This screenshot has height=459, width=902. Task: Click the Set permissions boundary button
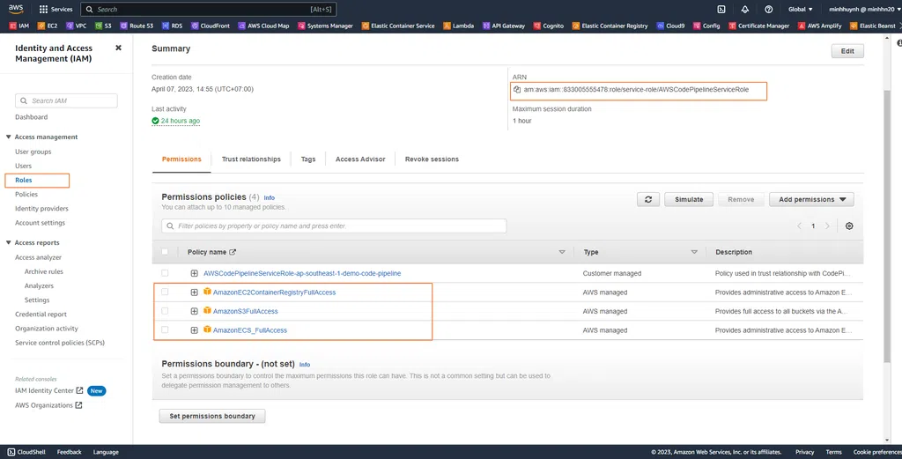tap(212, 416)
